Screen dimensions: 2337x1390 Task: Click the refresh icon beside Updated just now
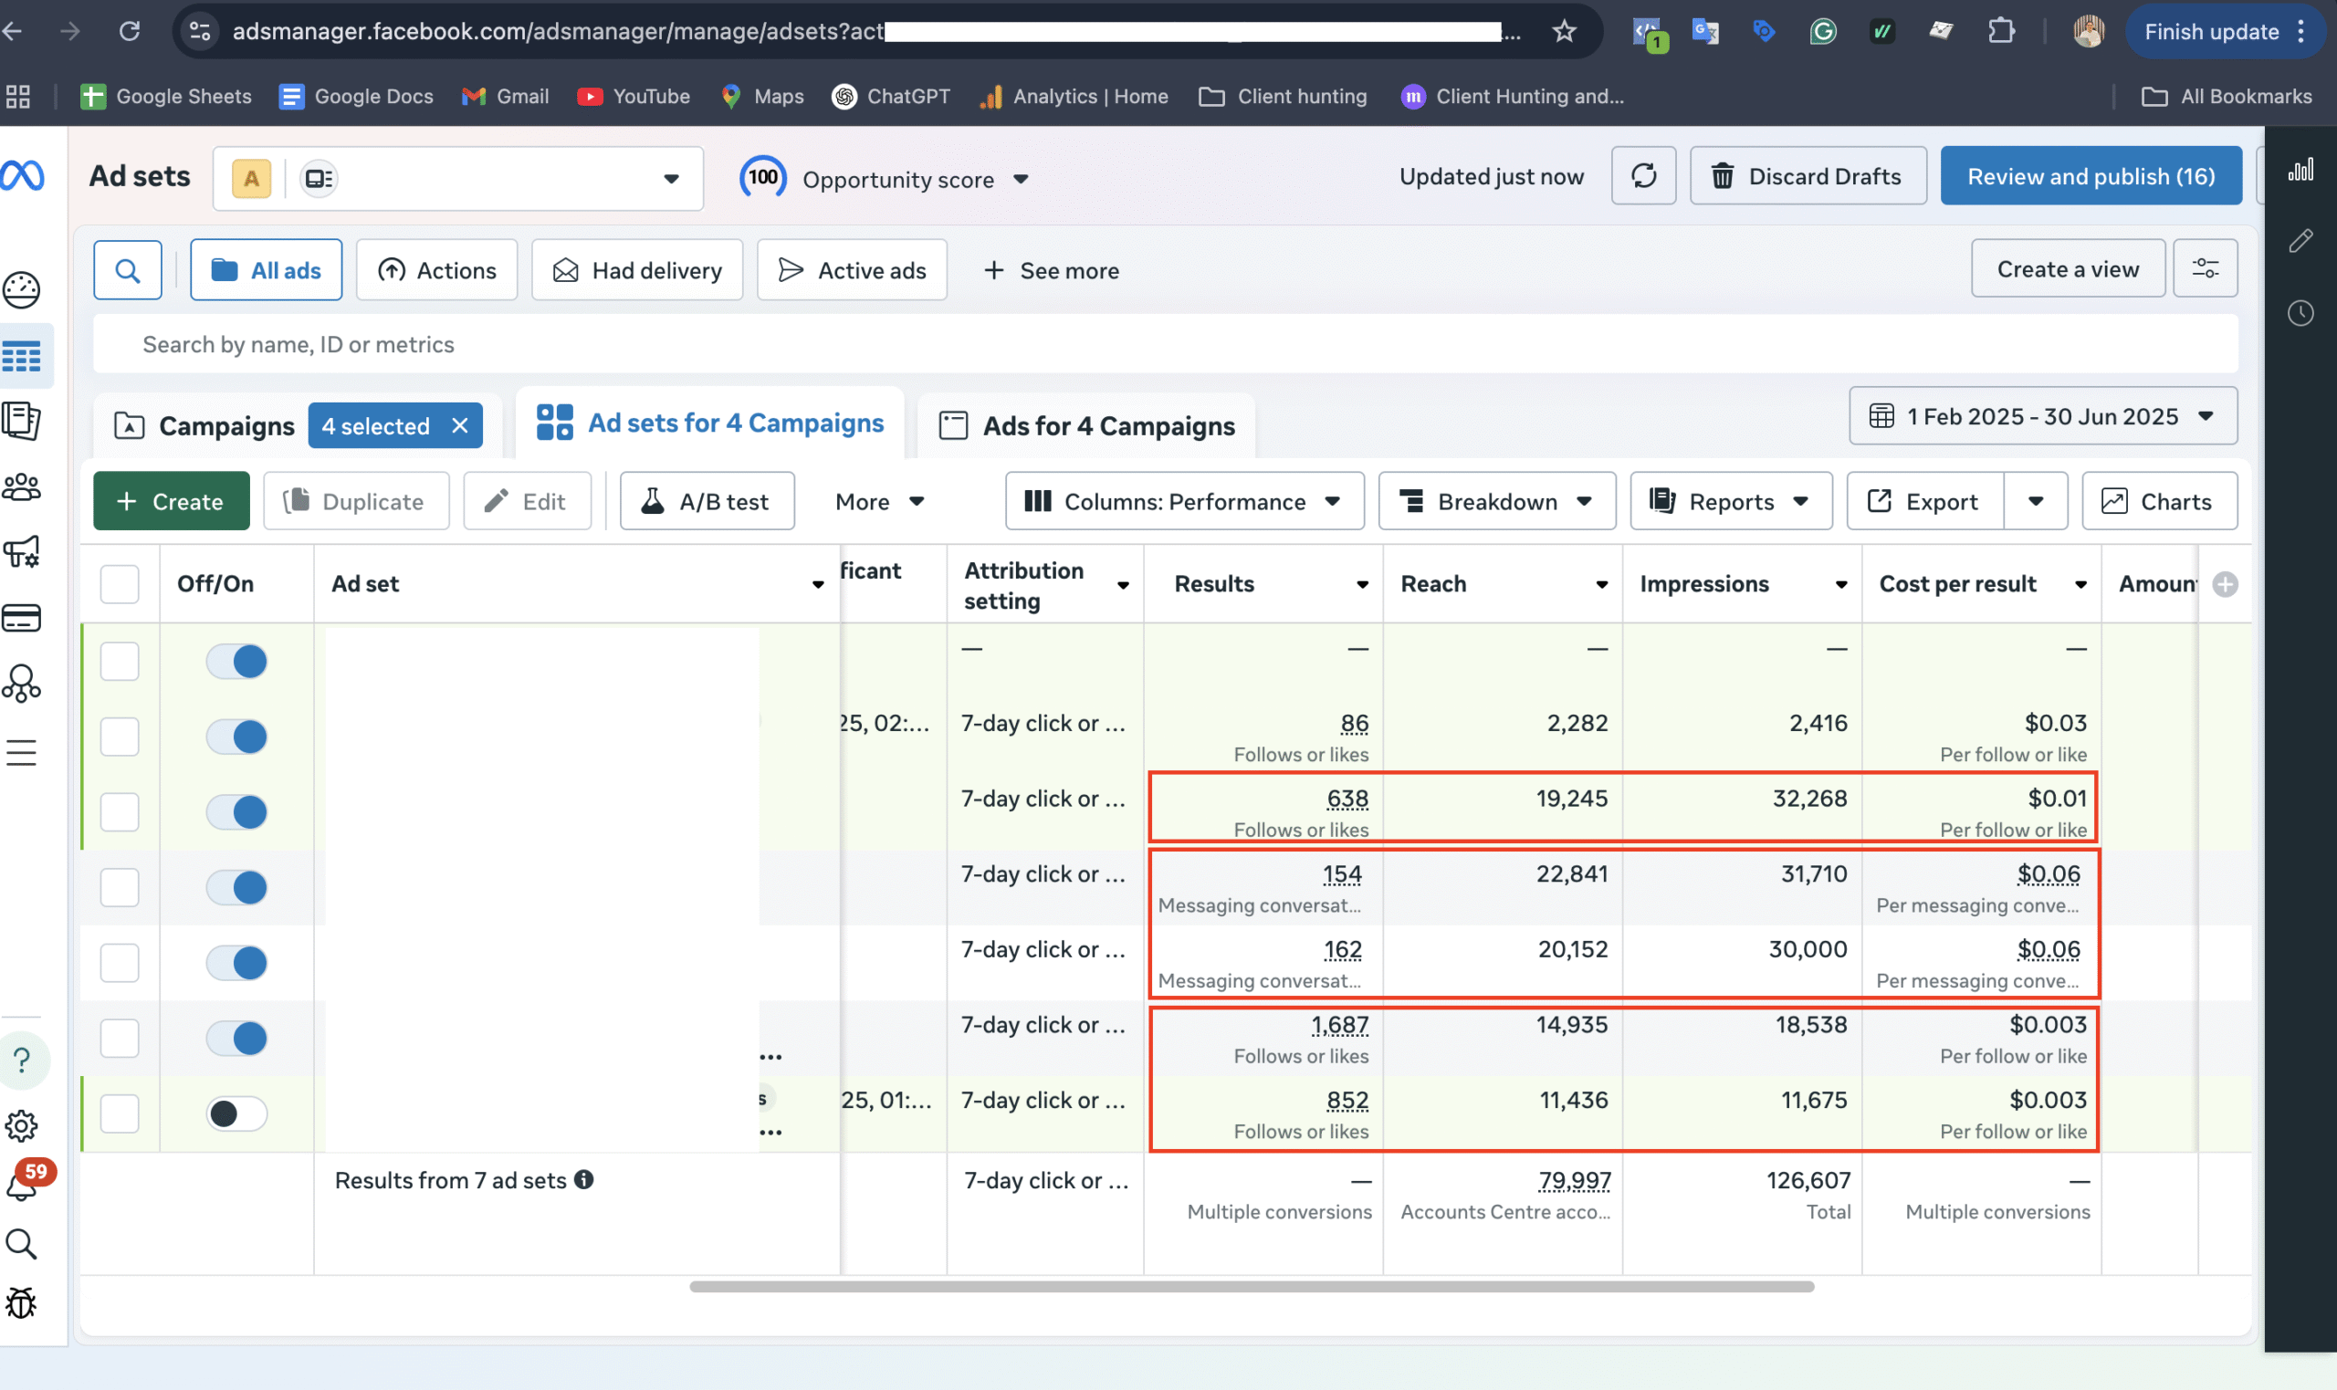coord(1643,176)
